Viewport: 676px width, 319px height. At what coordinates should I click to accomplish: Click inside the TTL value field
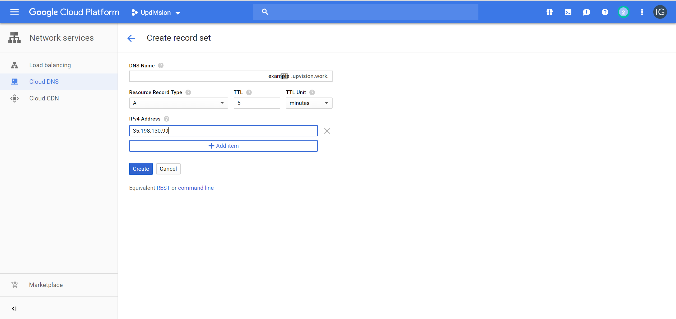tap(256, 103)
